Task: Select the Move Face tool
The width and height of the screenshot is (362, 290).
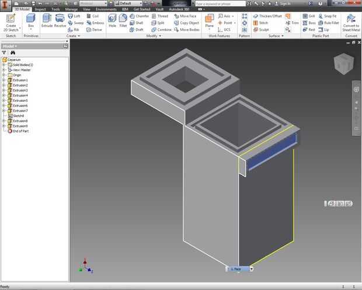Action: point(185,16)
